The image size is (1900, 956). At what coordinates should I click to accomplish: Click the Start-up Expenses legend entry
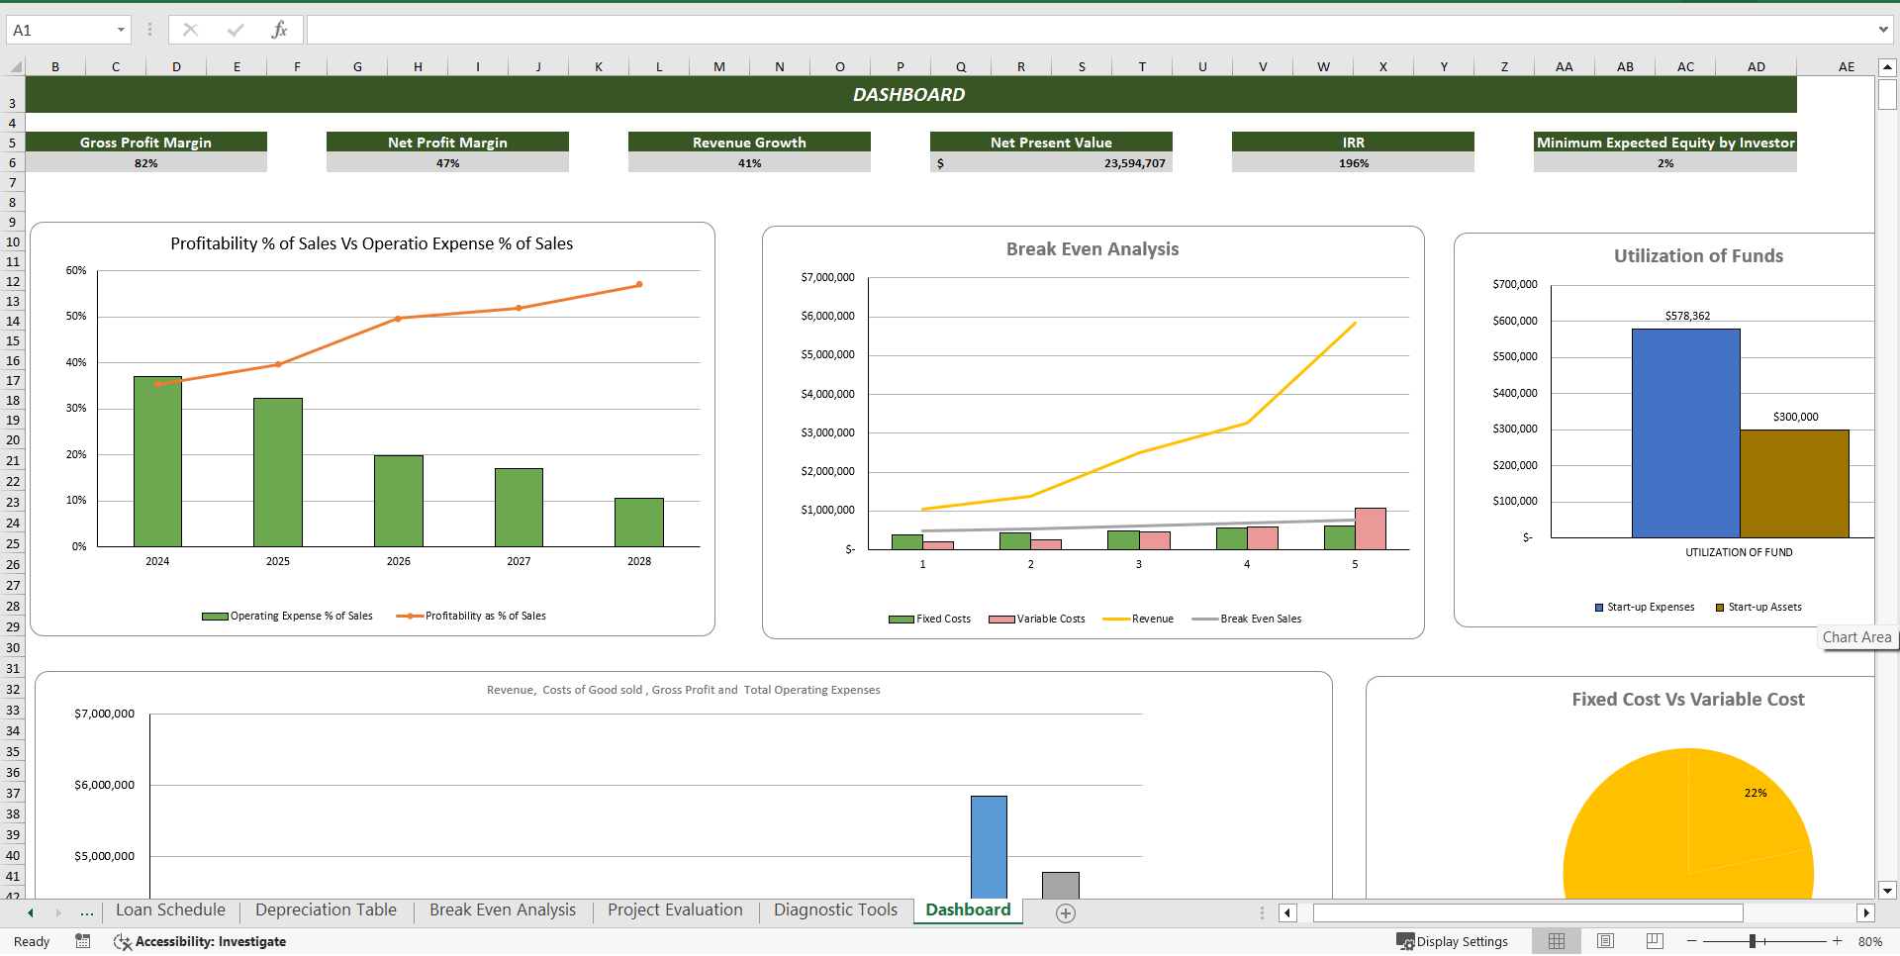tap(1645, 607)
